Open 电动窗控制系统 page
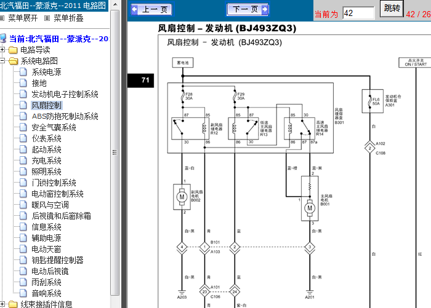Viewport: 431px width, 308px height. pyautogui.click(x=57, y=194)
